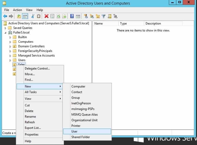This screenshot has height=145, width=197.
Task: Select Cut in context menu
Action: 39,105
